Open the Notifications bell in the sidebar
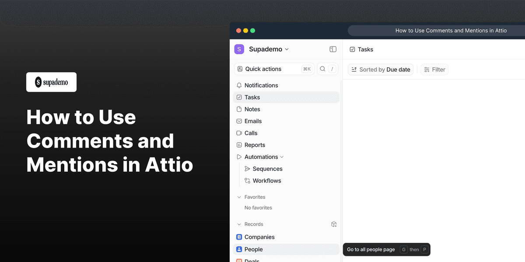 click(238, 85)
